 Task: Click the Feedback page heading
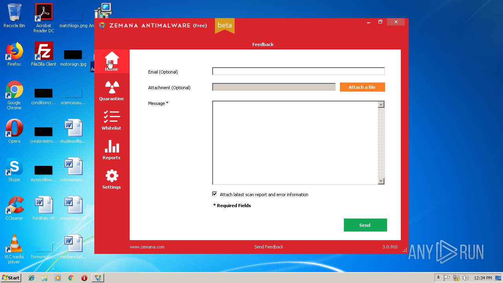(263, 44)
